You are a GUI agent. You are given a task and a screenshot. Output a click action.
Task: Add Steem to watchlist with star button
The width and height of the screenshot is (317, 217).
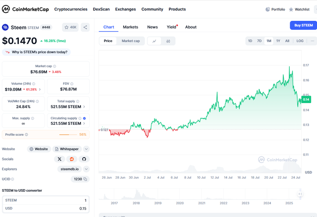70,27
